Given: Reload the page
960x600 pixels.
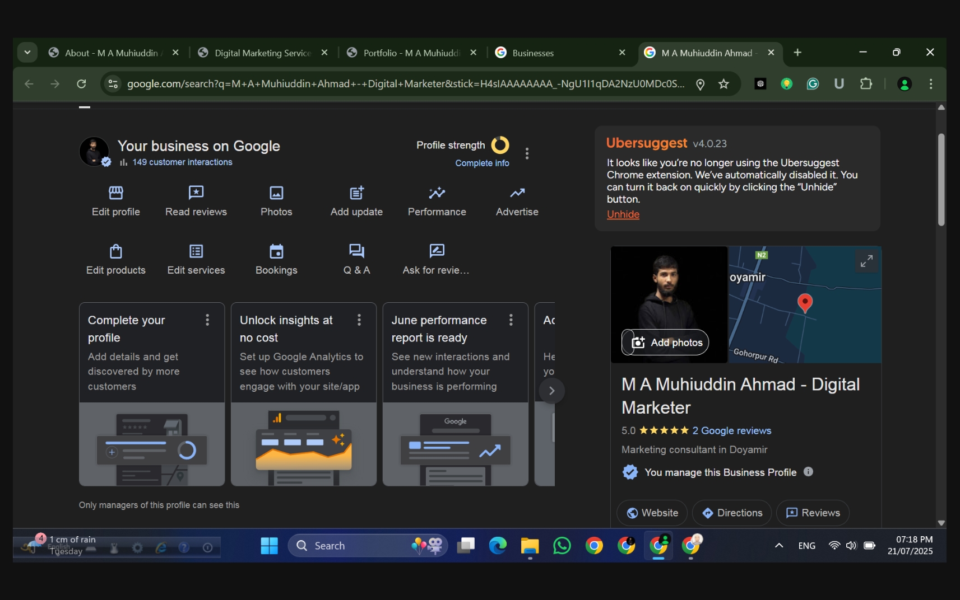Looking at the screenshot, I should (81, 84).
